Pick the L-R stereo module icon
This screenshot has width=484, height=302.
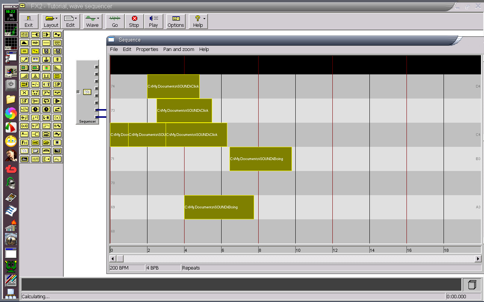(x=47, y=117)
